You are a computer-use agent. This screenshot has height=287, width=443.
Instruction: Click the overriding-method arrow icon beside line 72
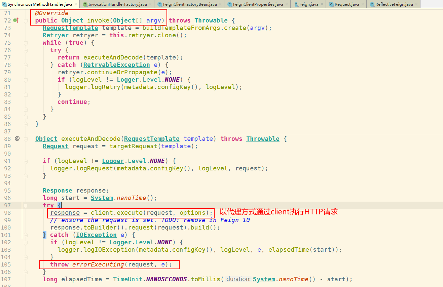[x=15, y=20]
